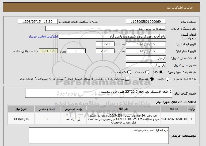Click the row number cell 1
This screenshot has height=146, width=206.
point(192,119)
